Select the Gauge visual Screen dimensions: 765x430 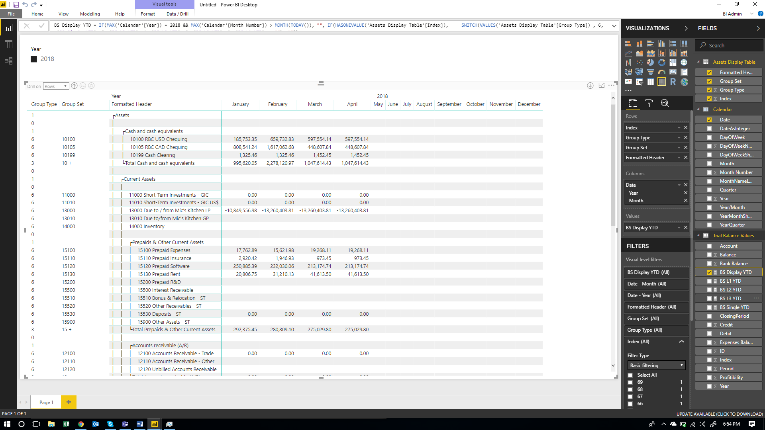pos(662,72)
